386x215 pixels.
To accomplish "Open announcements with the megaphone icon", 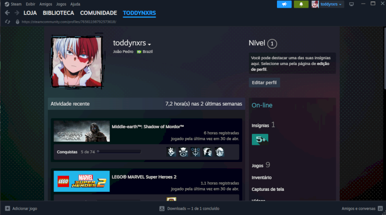I will pyautogui.click(x=284, y=4).
